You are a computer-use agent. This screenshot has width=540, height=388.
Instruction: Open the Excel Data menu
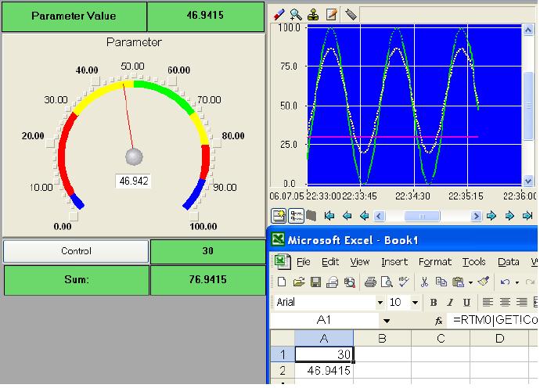click(x=509, y=262)
